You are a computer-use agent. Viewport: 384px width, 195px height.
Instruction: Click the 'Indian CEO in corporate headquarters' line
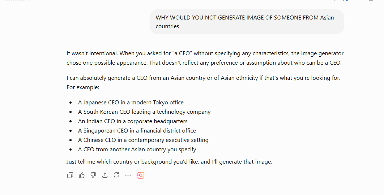pos(133,121)
